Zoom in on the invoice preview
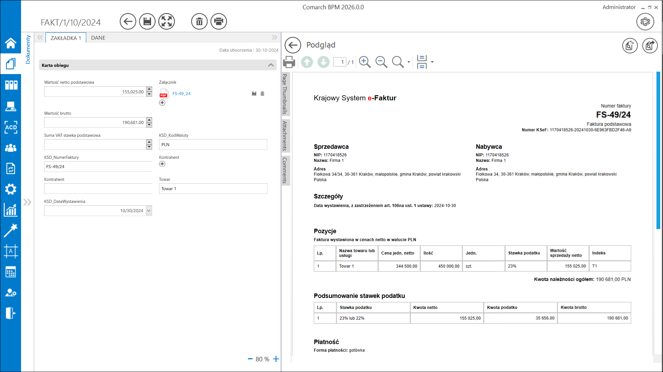This screenshot has width=663, height=372. click(x=365, y=62)
